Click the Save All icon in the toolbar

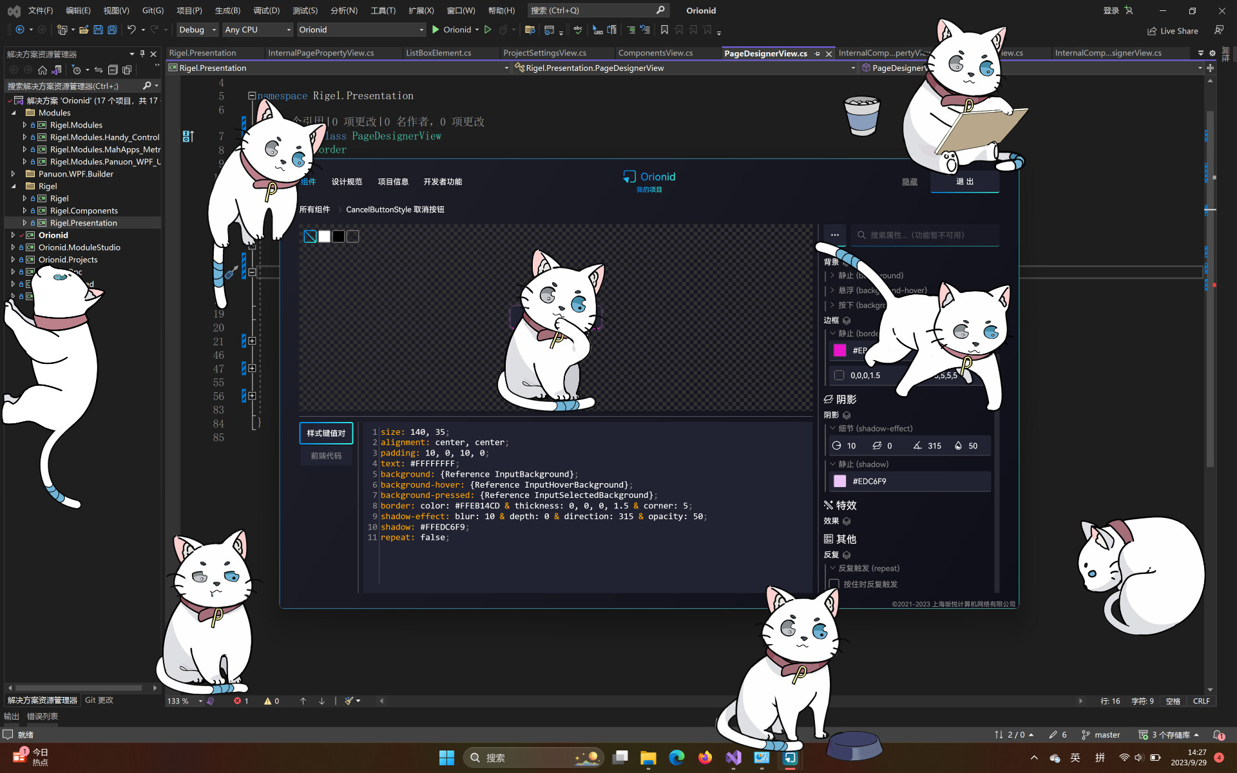coord(111,30)
